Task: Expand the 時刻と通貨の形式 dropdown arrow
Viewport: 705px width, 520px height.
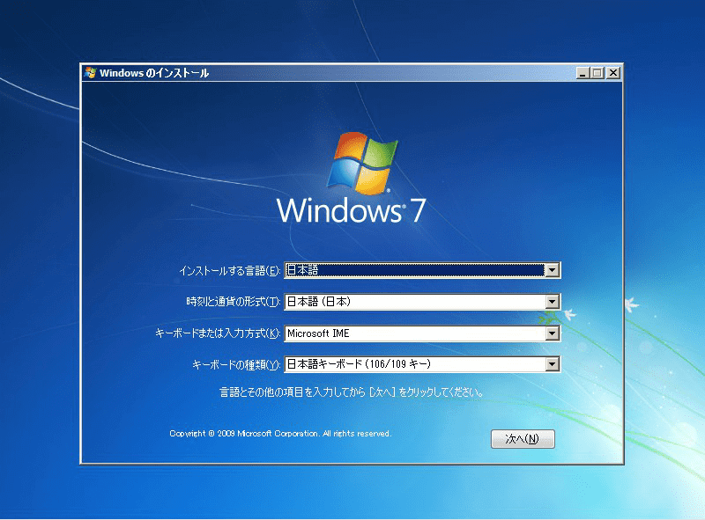Action: pos(553,302)
